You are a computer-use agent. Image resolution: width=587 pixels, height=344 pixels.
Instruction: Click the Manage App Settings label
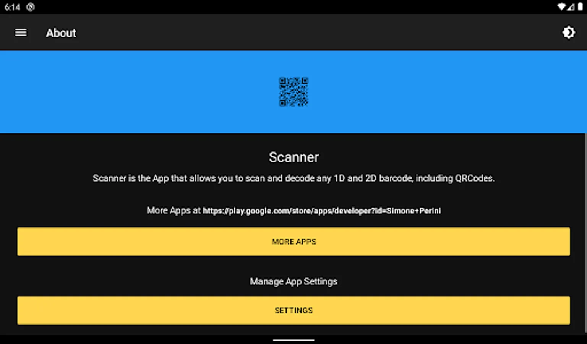(293, 282)
